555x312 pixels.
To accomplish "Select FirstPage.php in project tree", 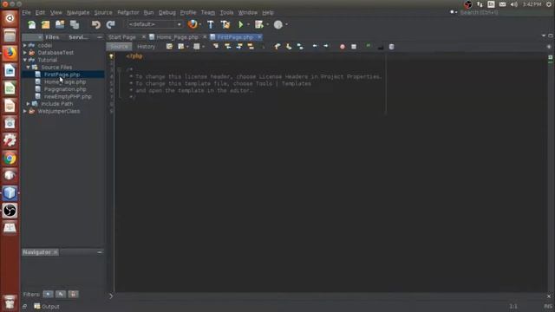I will [62, 75].
